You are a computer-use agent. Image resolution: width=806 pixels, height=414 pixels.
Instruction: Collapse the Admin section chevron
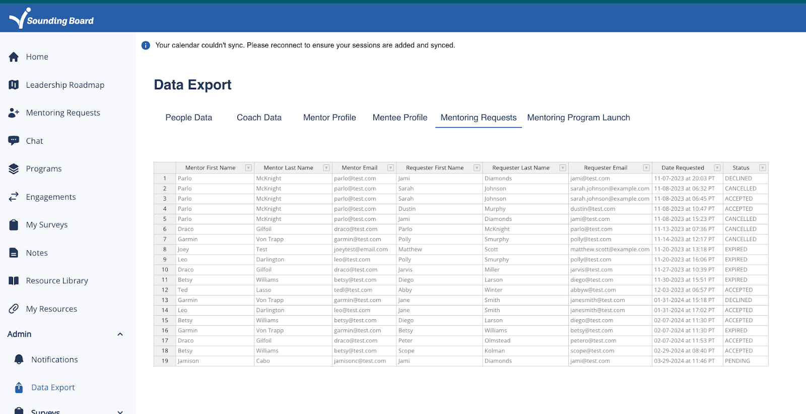point(120,334)
